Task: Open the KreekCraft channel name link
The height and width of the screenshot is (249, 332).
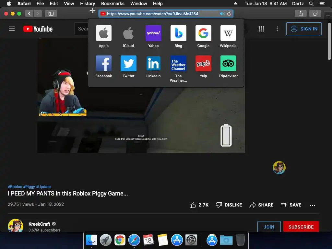Action: pyautogui.click(x=39, y=224)
